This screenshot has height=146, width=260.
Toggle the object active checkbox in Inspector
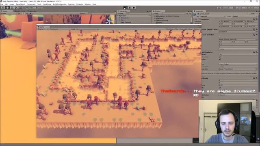[x=198, y=14]
